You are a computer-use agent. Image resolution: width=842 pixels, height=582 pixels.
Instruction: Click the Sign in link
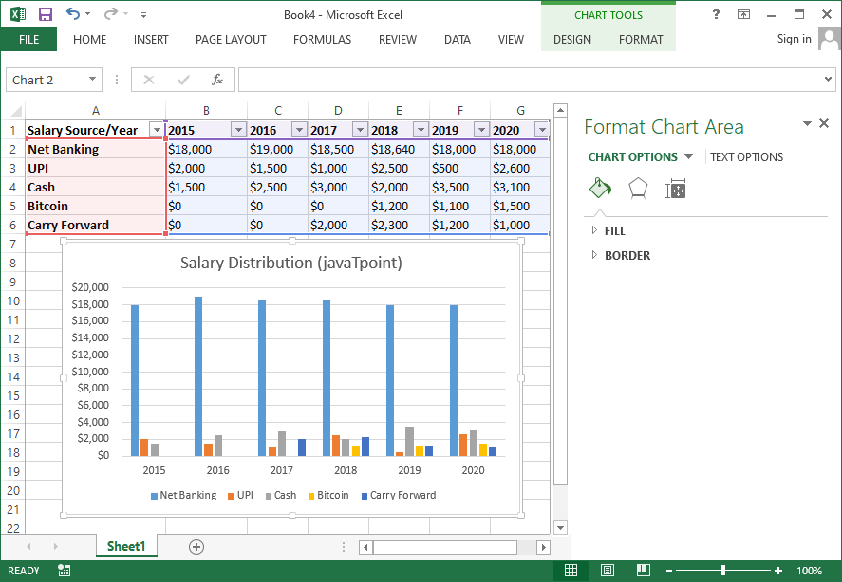[794, 40]
